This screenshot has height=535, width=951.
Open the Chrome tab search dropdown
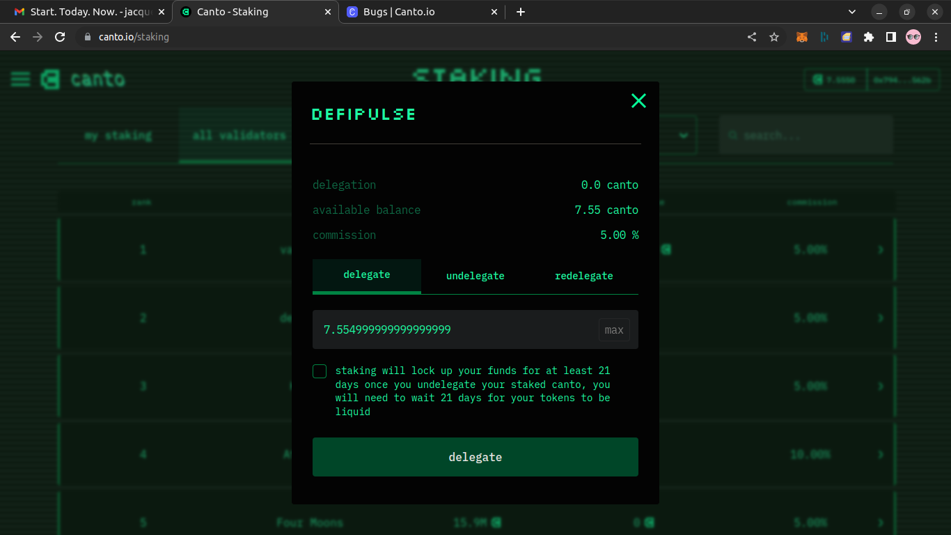click(x=852, y=12)
